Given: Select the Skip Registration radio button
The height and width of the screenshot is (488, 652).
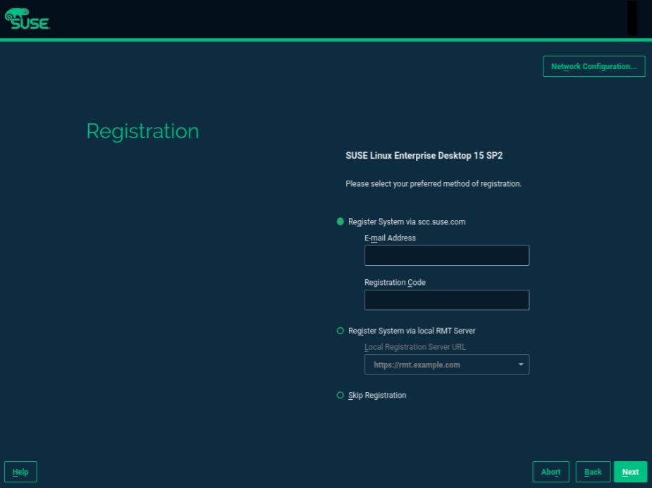Looking at the screenshot, I should pyautogui.click(x=340, y=396).
